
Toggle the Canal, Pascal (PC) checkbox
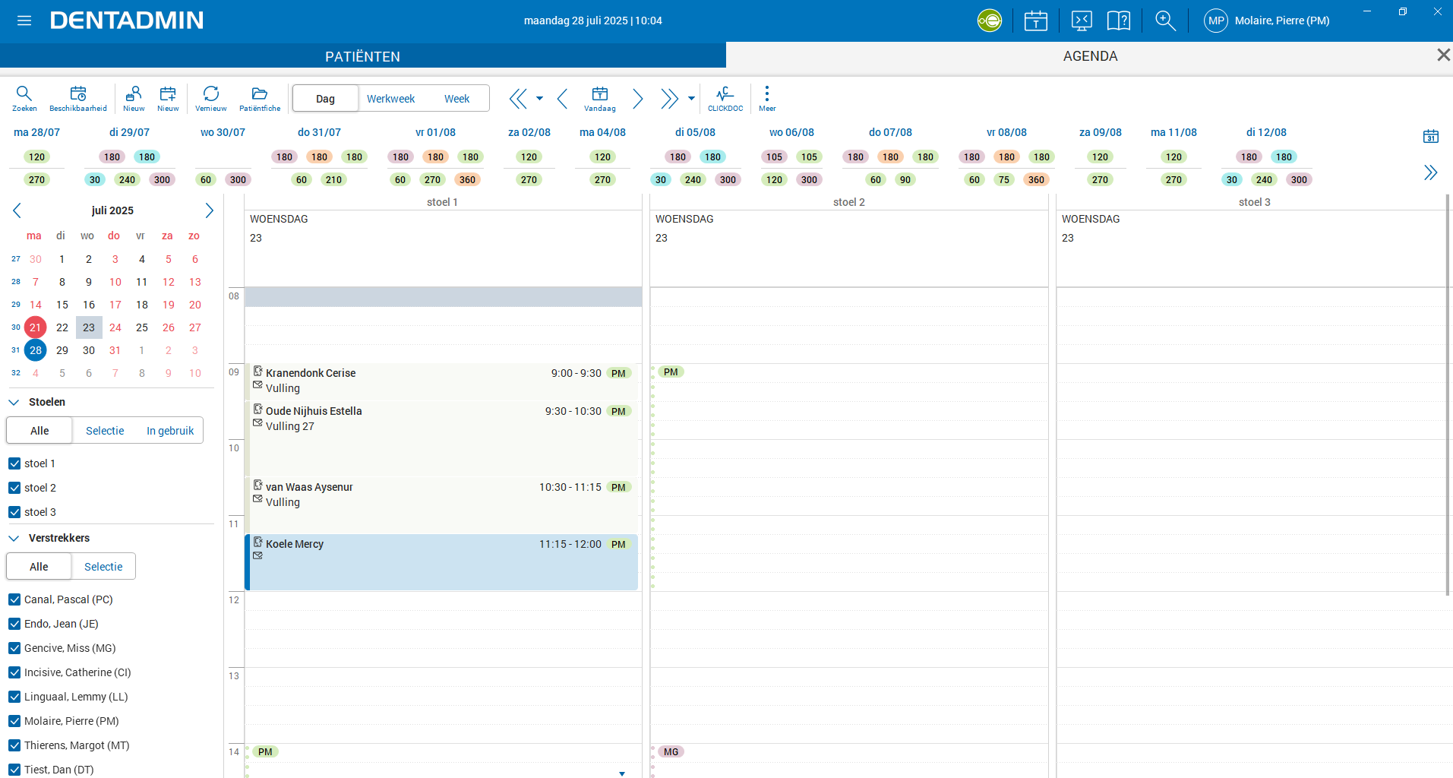14,599
